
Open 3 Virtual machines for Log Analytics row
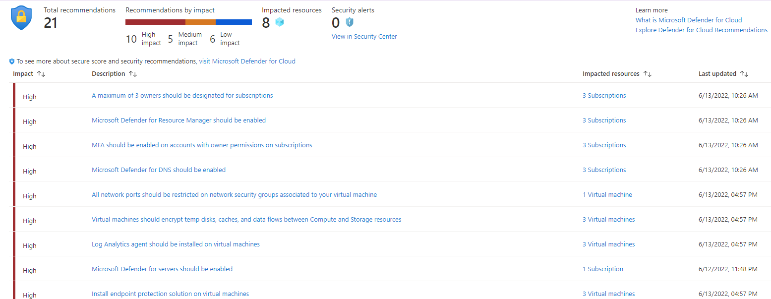[x=608, y=244]
